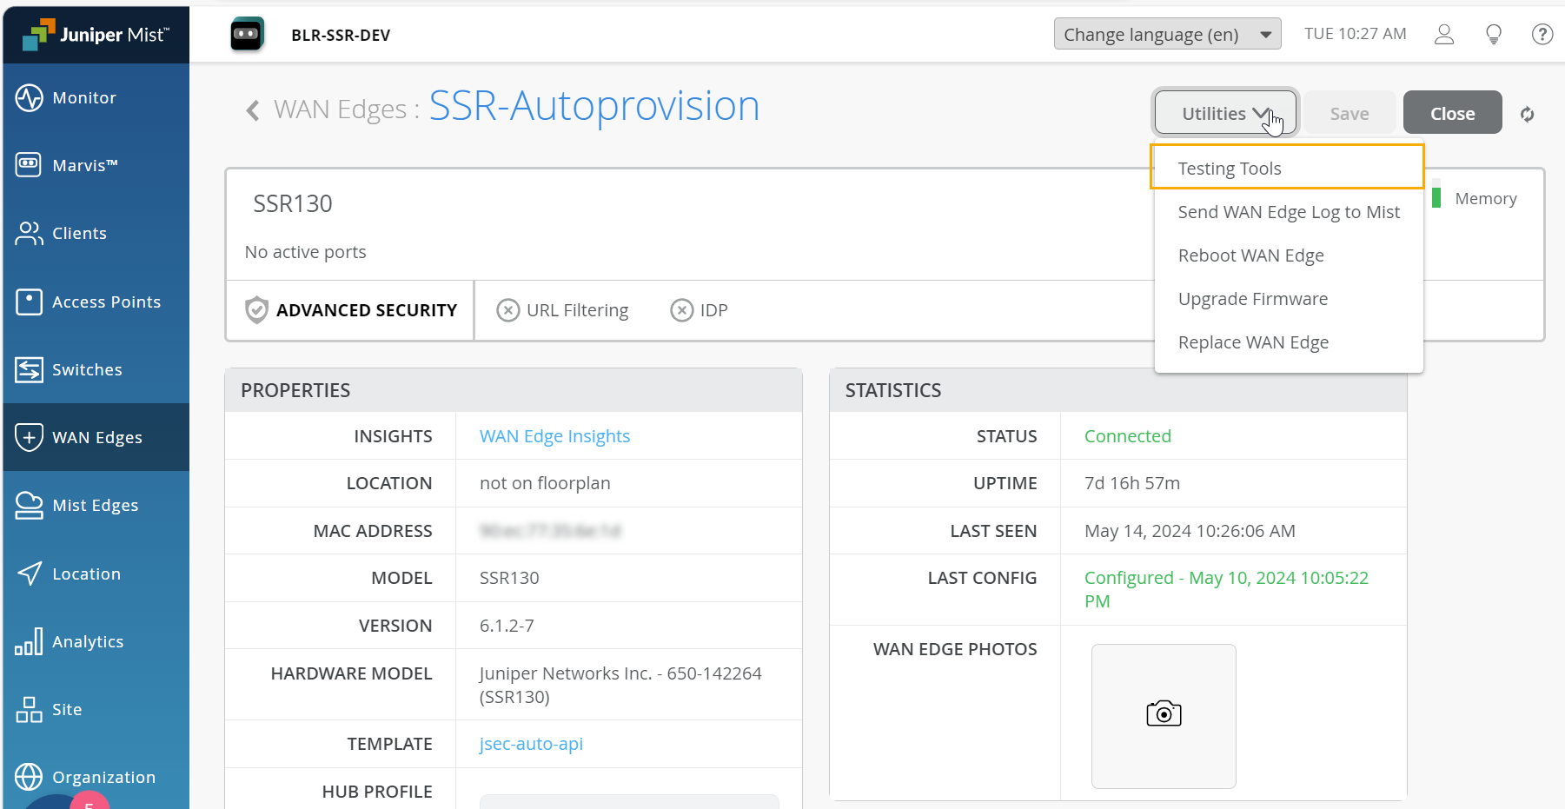Click the 'No active ports' text
The image size is (1565, 809).
305,252
